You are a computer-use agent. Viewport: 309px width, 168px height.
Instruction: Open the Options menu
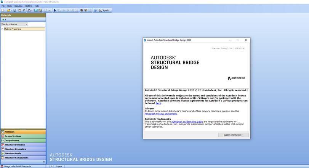pos(29,6)
